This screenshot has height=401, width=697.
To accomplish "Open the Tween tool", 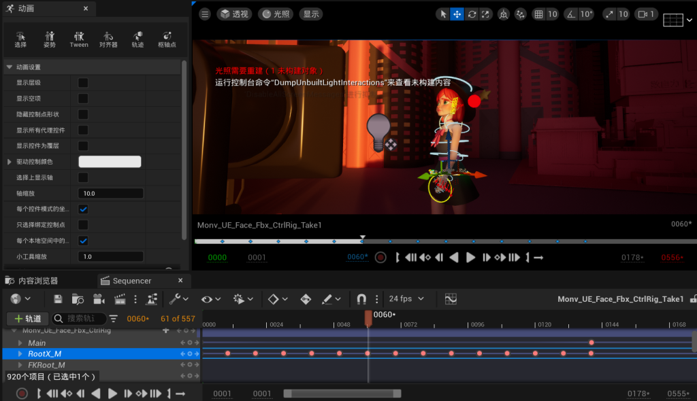I will 79,39.
